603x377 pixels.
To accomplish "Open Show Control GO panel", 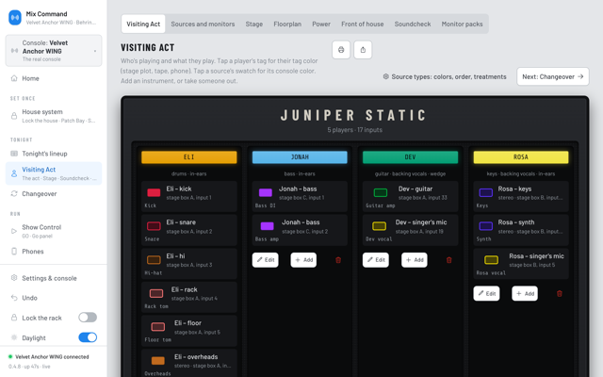I will [54, 231].
